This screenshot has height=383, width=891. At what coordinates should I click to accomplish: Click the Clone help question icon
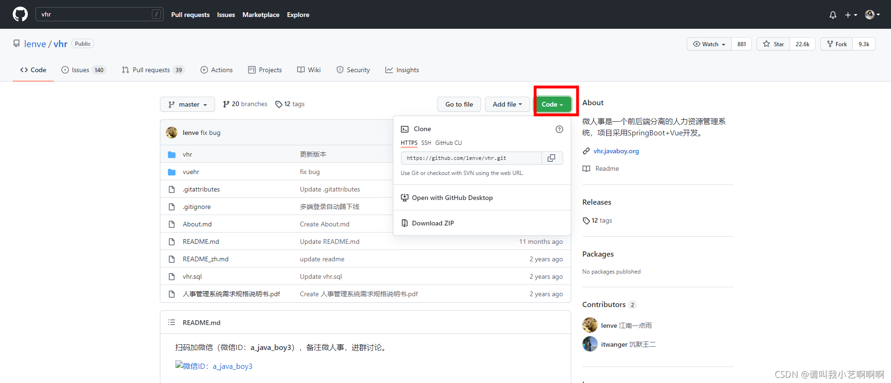pos(559,129)
